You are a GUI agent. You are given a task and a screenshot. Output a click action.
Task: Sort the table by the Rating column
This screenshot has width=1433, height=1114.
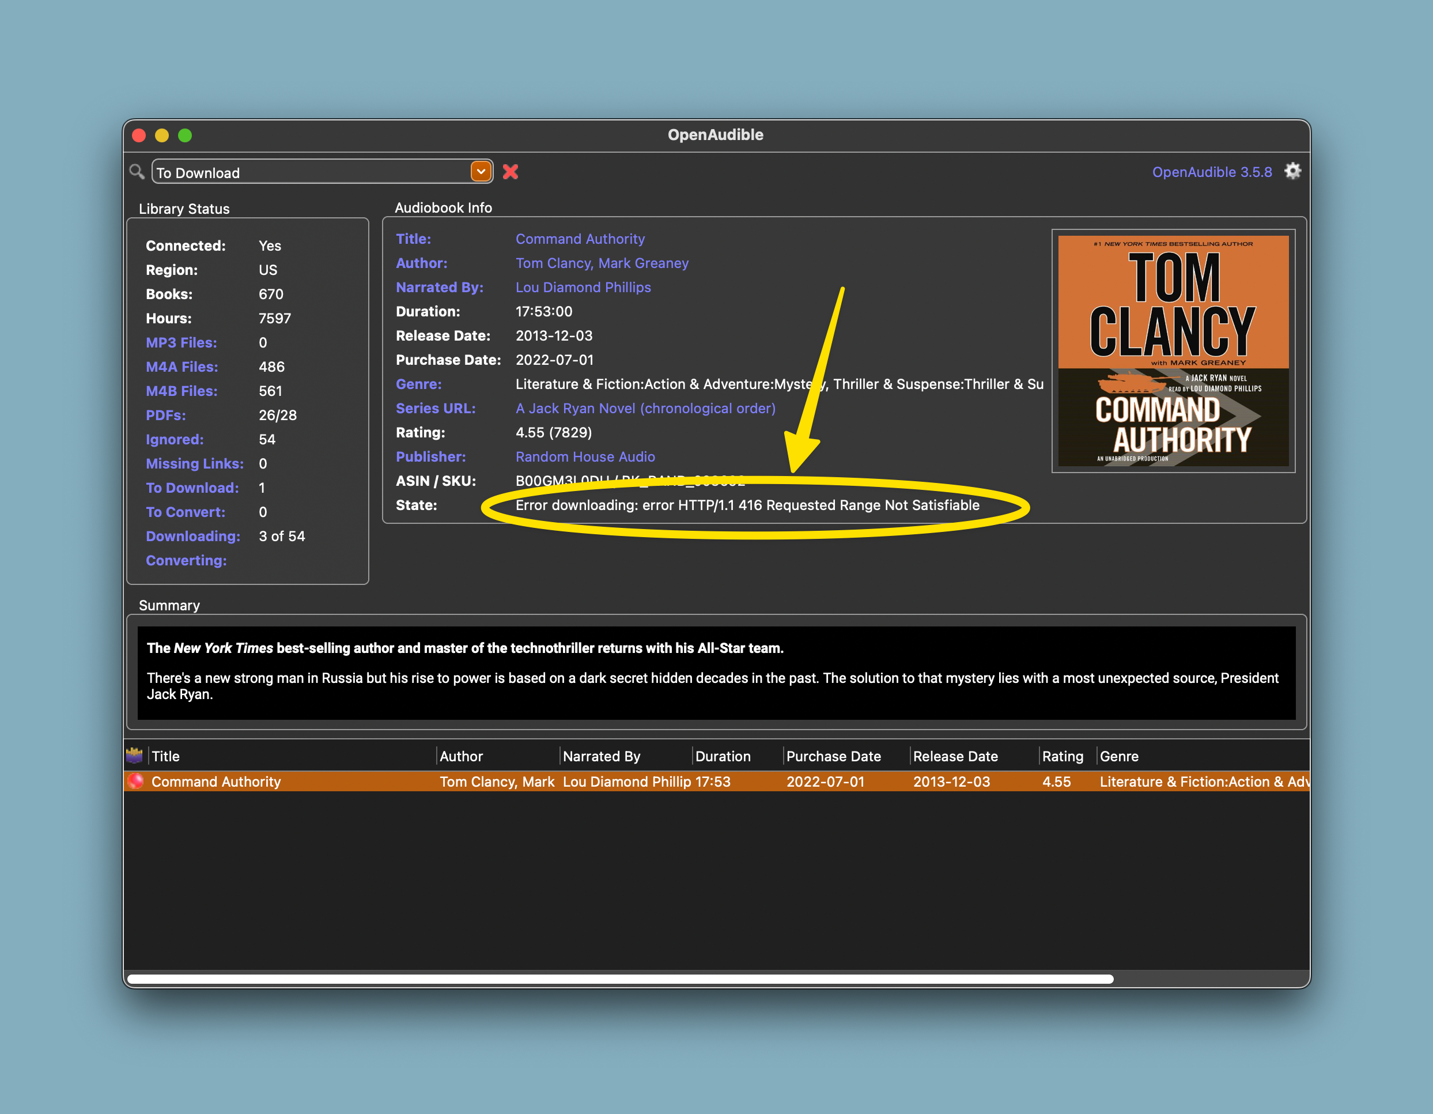[1063, 756]
